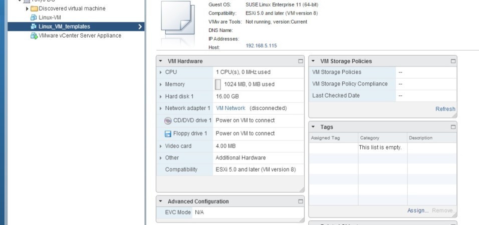Click Compatibility value in VM Hardware panel
This screenshot has height=225, width=479.
click(x=256, y=169)
